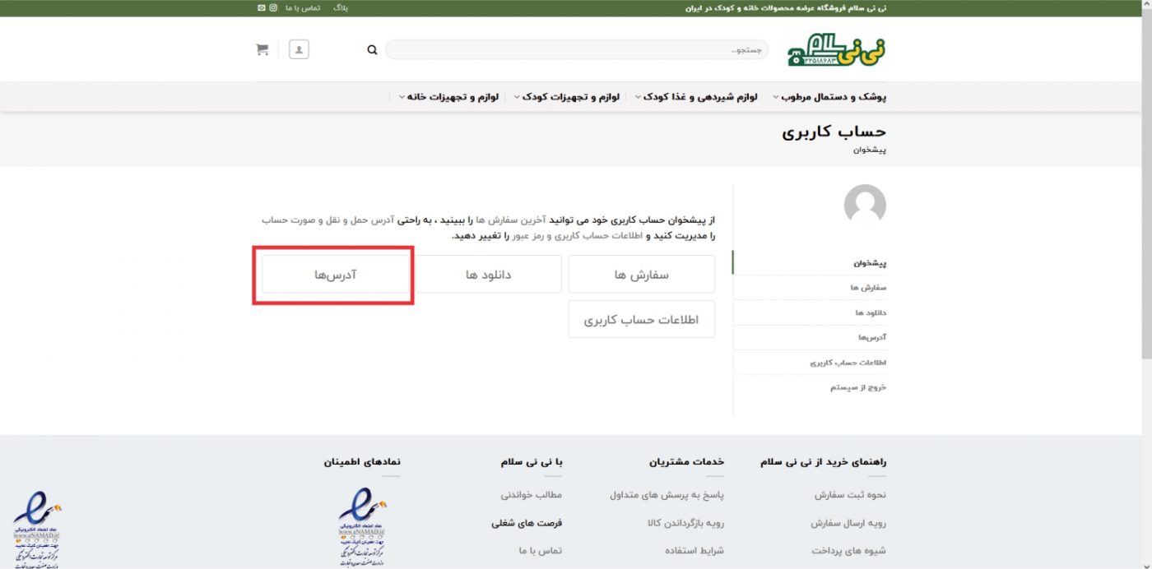Open the shopping cart icon
This screenshot has height=569, width=1152.
point(262,50)
